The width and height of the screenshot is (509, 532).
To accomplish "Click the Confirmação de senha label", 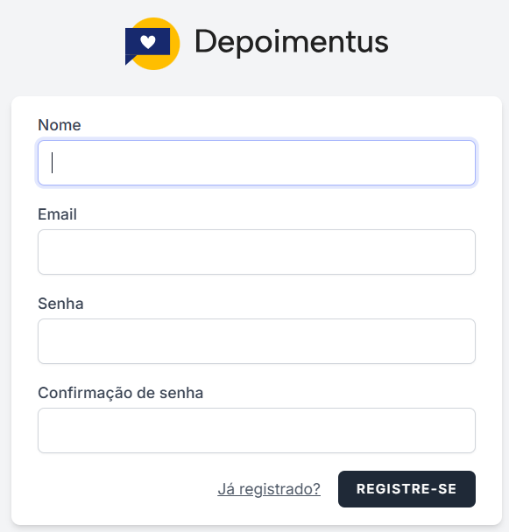I will pos(120,393).
